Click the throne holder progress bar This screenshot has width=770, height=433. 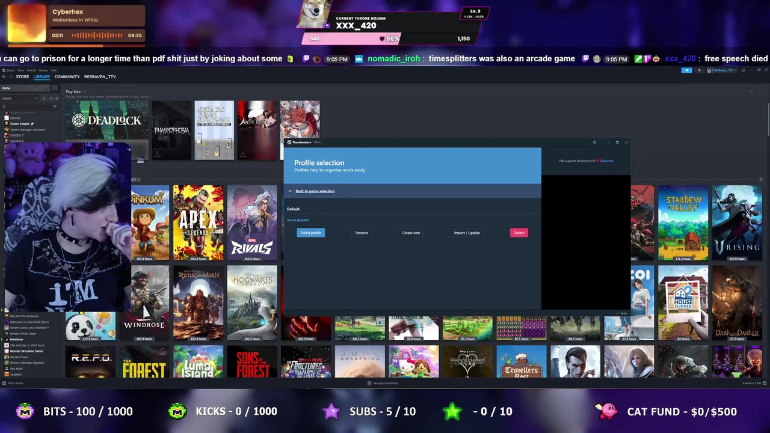click(x=389, y=38)
